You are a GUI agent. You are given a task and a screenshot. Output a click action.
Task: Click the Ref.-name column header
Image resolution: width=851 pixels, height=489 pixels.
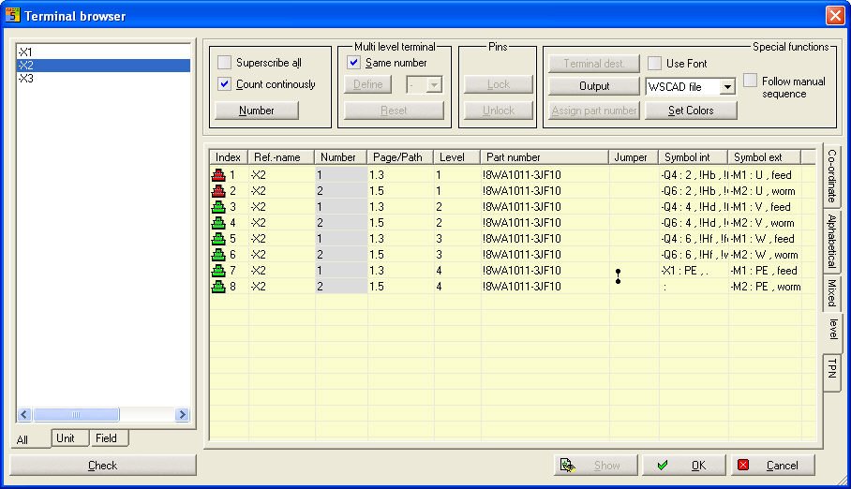pyautogui.click(x=281, y=157)
